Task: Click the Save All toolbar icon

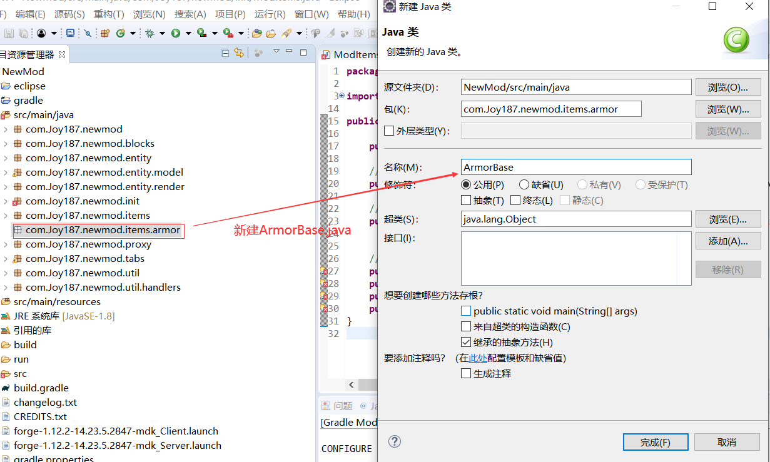Action: point(23,33)
